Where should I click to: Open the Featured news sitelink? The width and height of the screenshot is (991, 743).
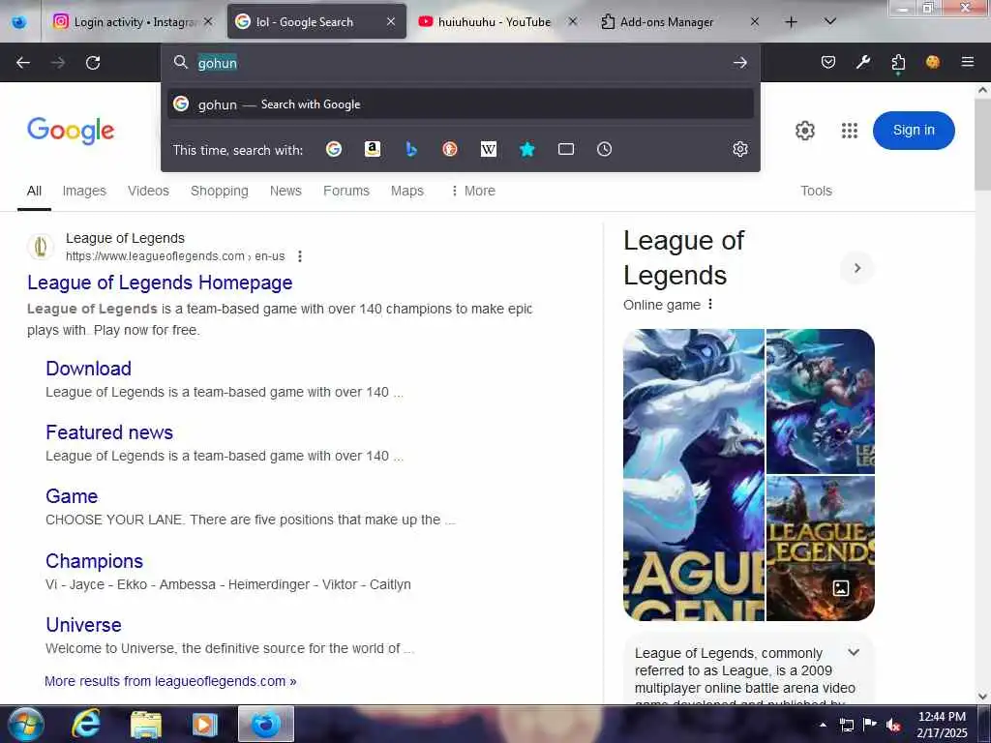coord(109,432)
